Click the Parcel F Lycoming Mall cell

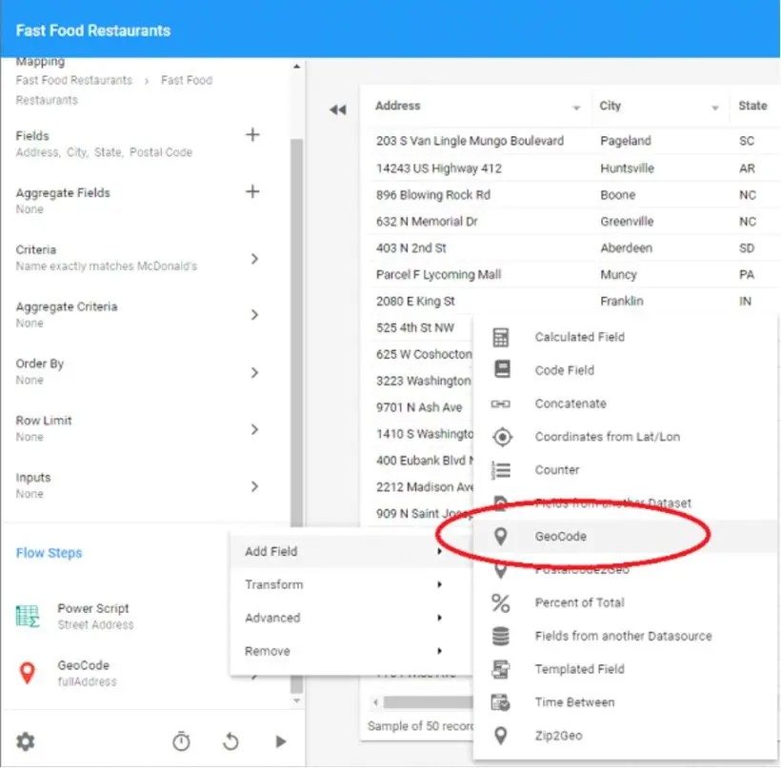tap(438, 275)
